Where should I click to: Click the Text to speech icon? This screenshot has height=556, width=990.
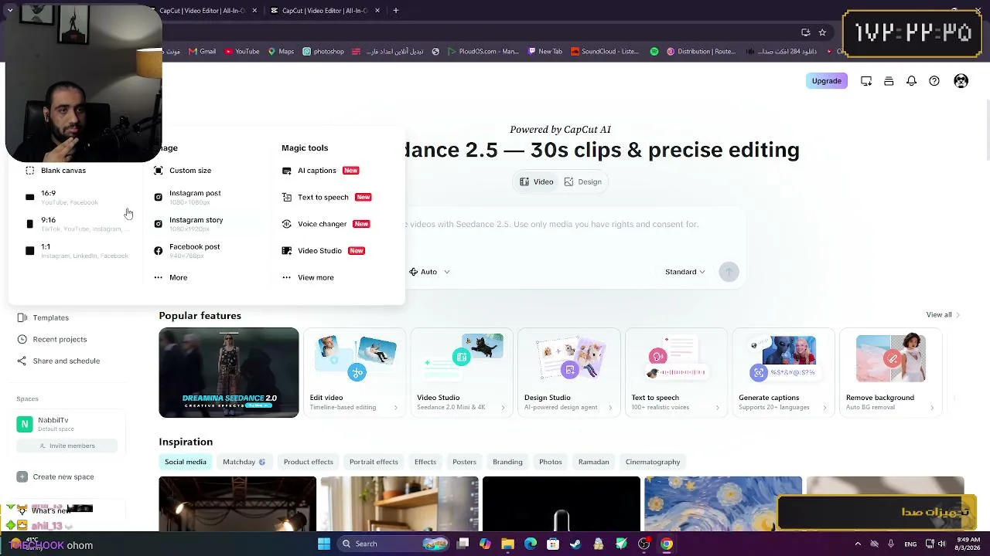(x=287, y=197)
